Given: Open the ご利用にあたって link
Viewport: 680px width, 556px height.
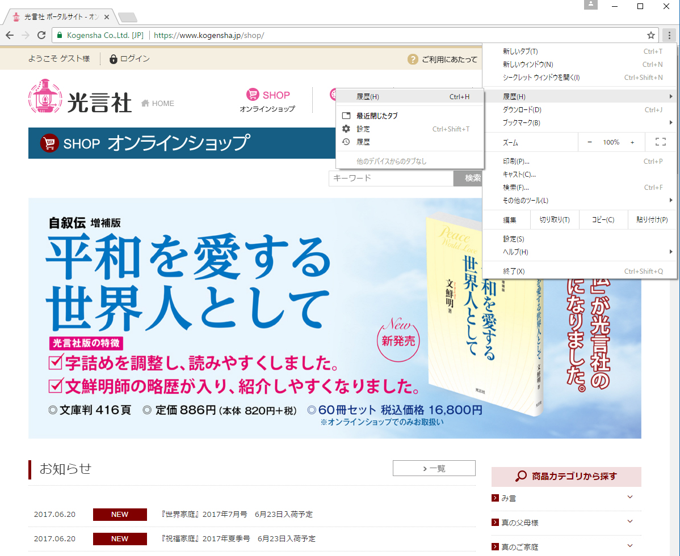Looking at the screenshot, I should click(x=450, y=60).
